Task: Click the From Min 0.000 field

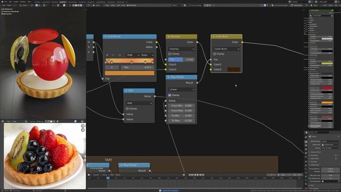Action: coord(181,106)
